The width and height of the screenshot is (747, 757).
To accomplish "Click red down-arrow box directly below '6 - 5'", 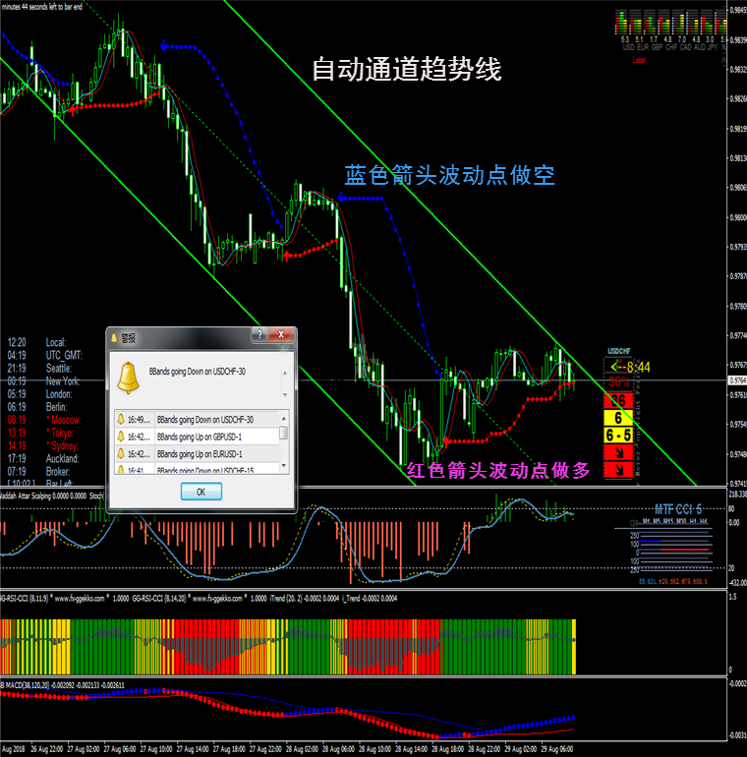I will (618, 452).
